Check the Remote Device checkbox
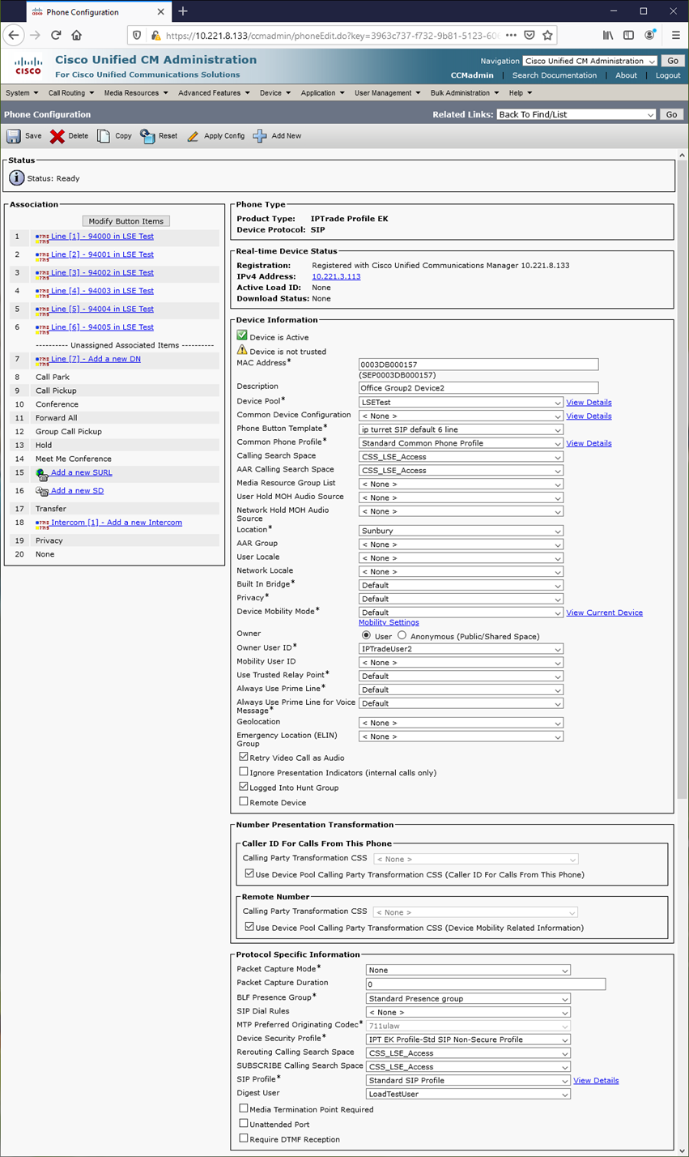 [x=244, y=802]
